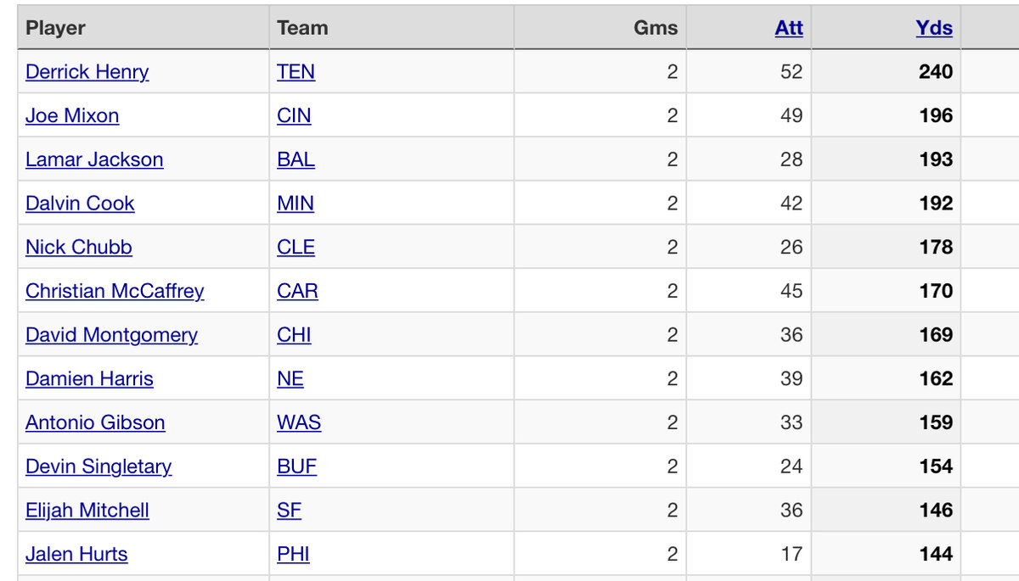Open Elijah Mitchell's player page
Viewport: 1019px width, 581px height.
[x=87, y=511]
